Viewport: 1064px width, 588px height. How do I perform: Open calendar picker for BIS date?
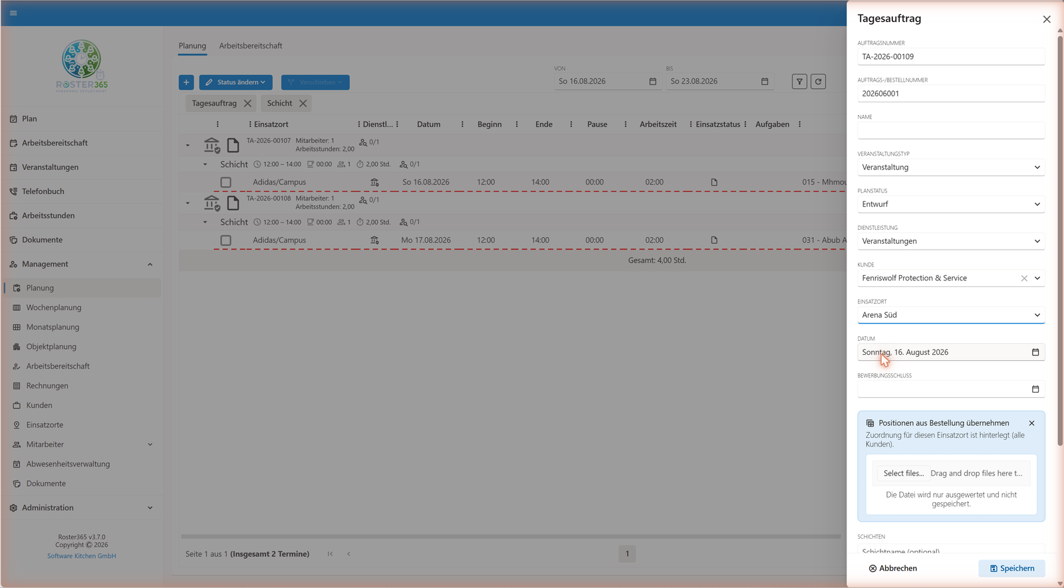tap(765, 81)
